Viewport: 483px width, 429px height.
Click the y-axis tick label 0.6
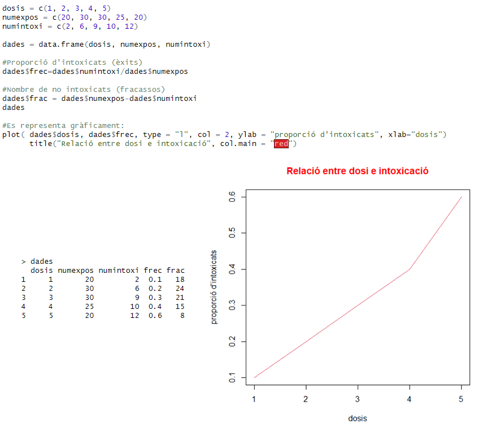point(232,197)
